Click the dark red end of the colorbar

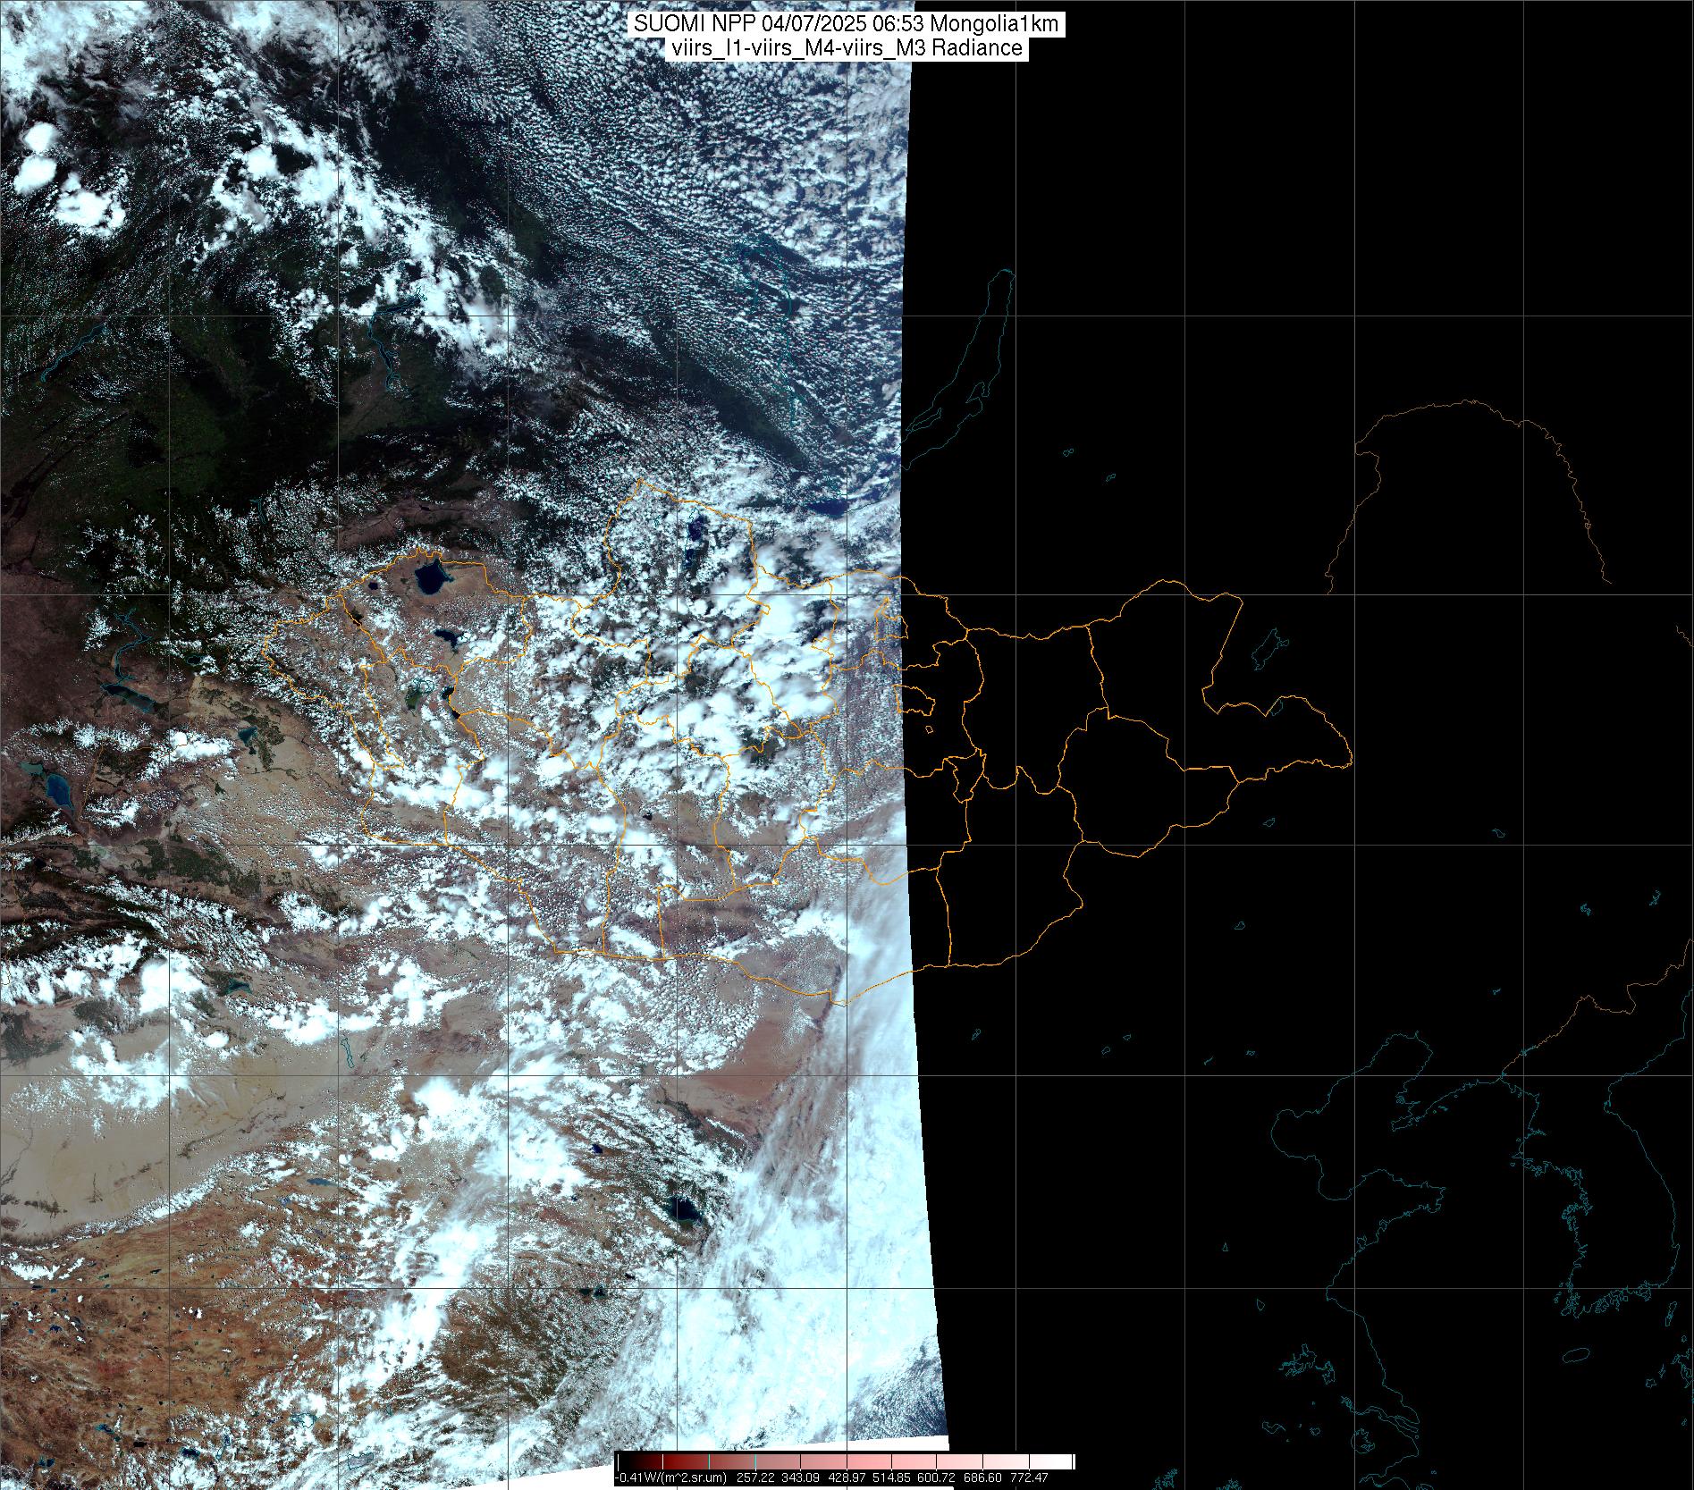pyautogui.click(x=626, y=1461)
